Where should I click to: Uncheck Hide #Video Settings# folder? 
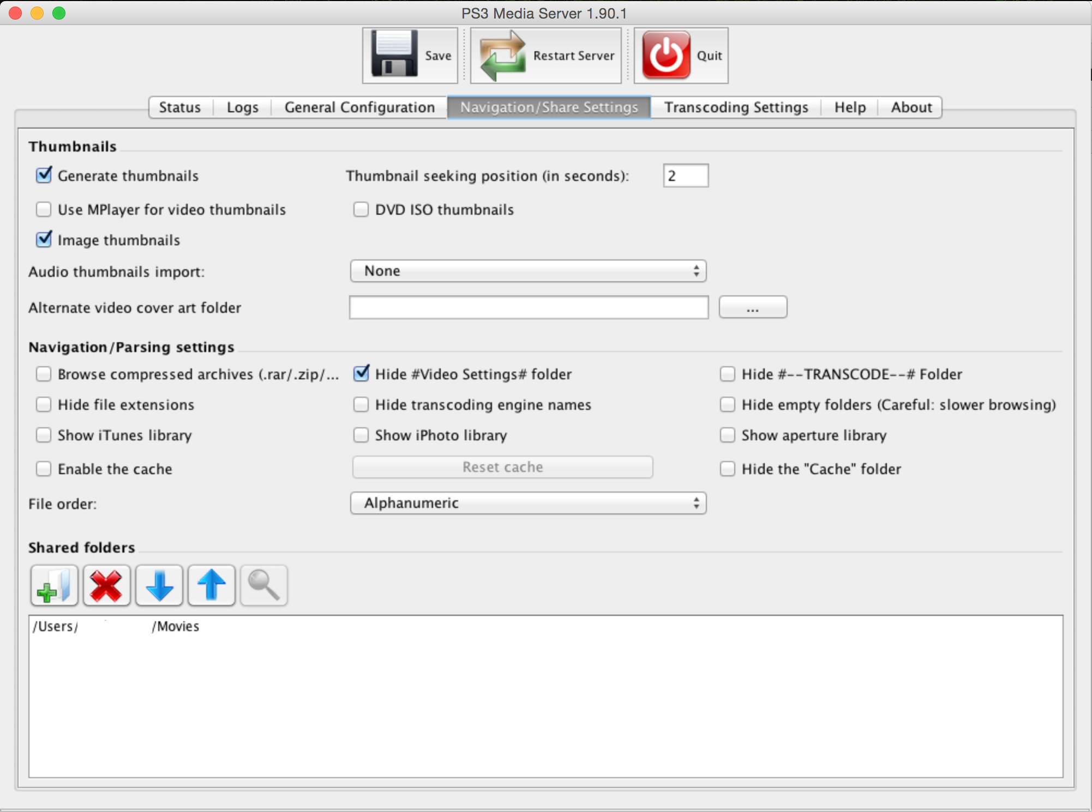click(x=361, y=374)
